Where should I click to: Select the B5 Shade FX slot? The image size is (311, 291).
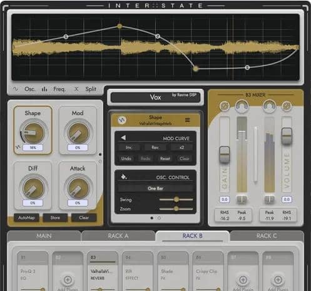173,271
